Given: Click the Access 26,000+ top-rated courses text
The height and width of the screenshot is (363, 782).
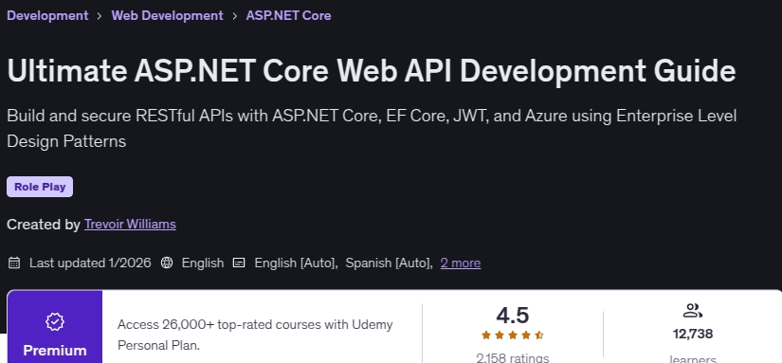Looking at the screenshot, I should (x=255, y=335).
